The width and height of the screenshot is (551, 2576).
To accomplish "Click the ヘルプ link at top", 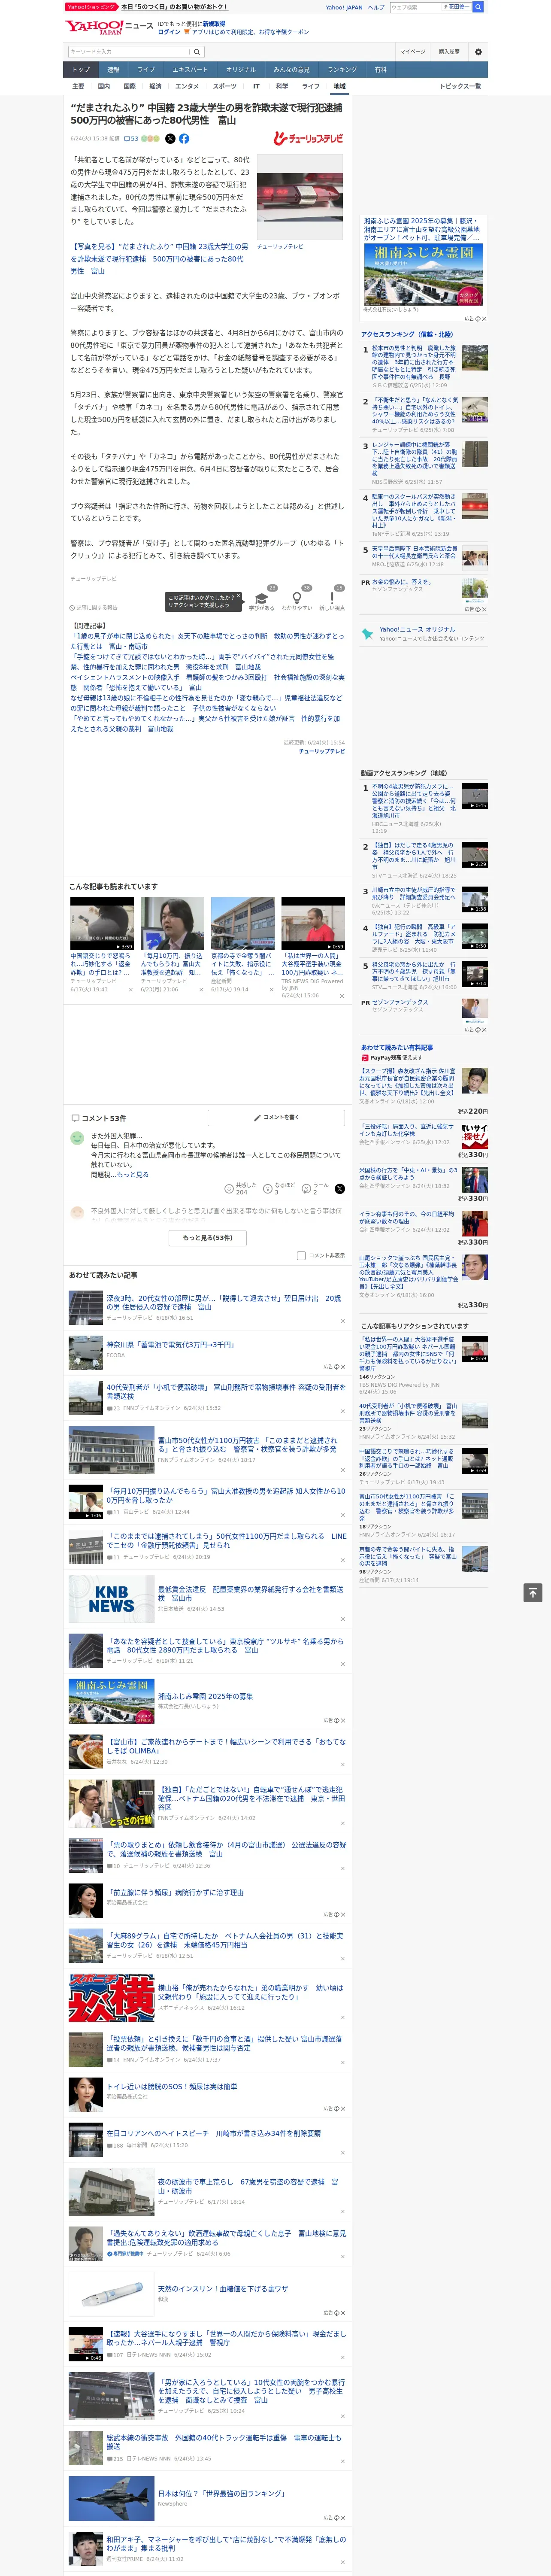I will tap(375, 7).
